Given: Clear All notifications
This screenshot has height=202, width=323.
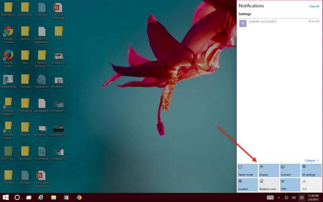Looking at the screenshot, I should point(314,6).
